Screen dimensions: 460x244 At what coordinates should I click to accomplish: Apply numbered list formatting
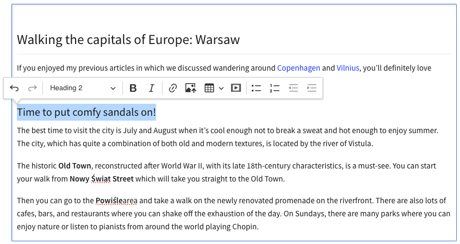click(x=275, y=88)
